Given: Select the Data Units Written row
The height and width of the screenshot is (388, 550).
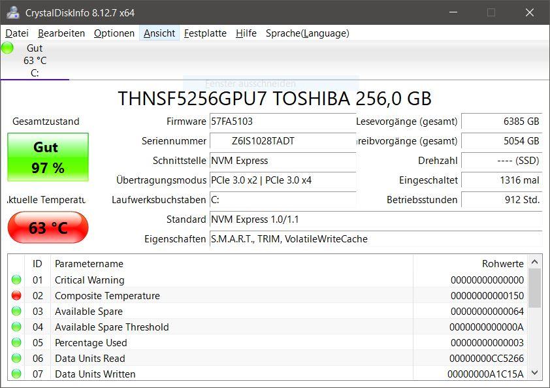Looking at the screenshot, I should click(x=268, y=374).
